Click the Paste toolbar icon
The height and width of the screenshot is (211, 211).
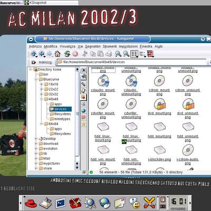click(x=101, y=54)
